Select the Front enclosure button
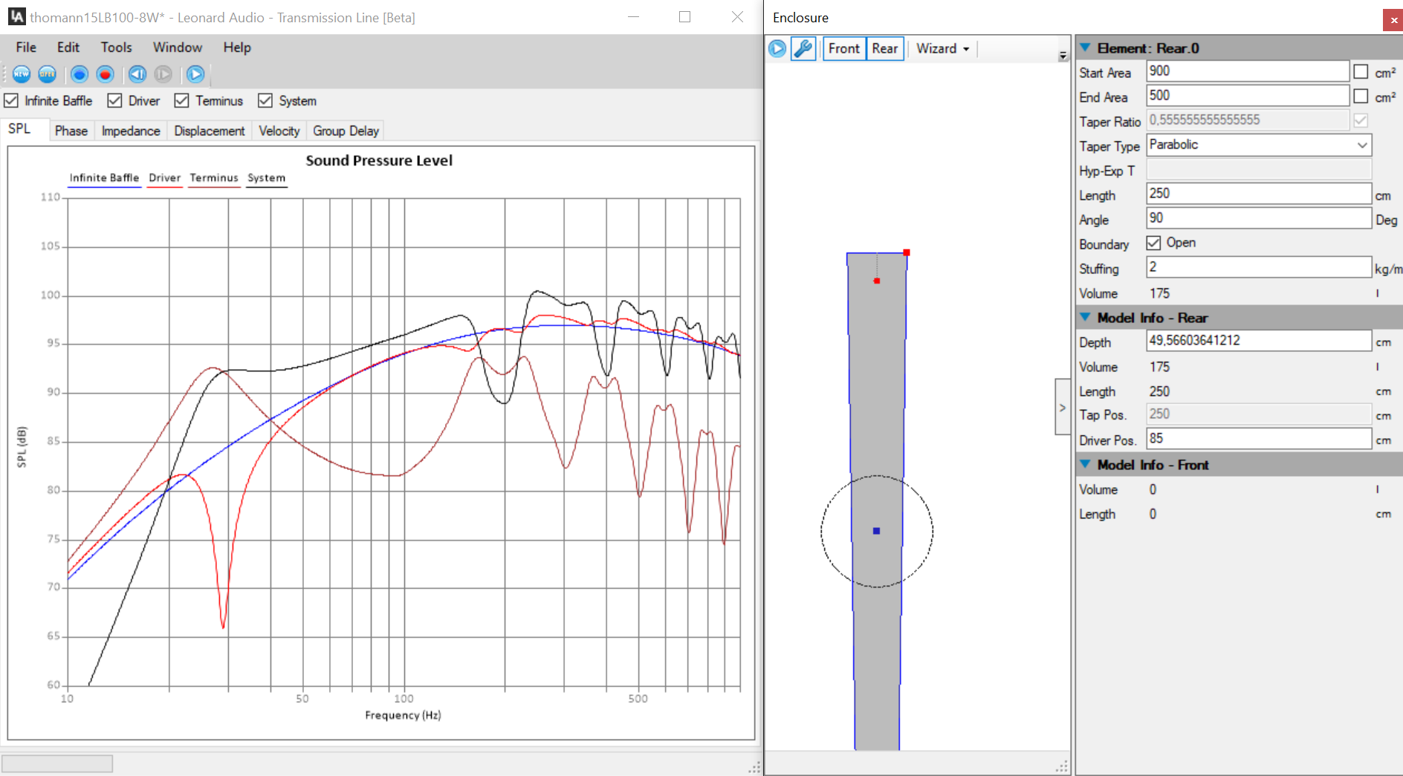 844,49
